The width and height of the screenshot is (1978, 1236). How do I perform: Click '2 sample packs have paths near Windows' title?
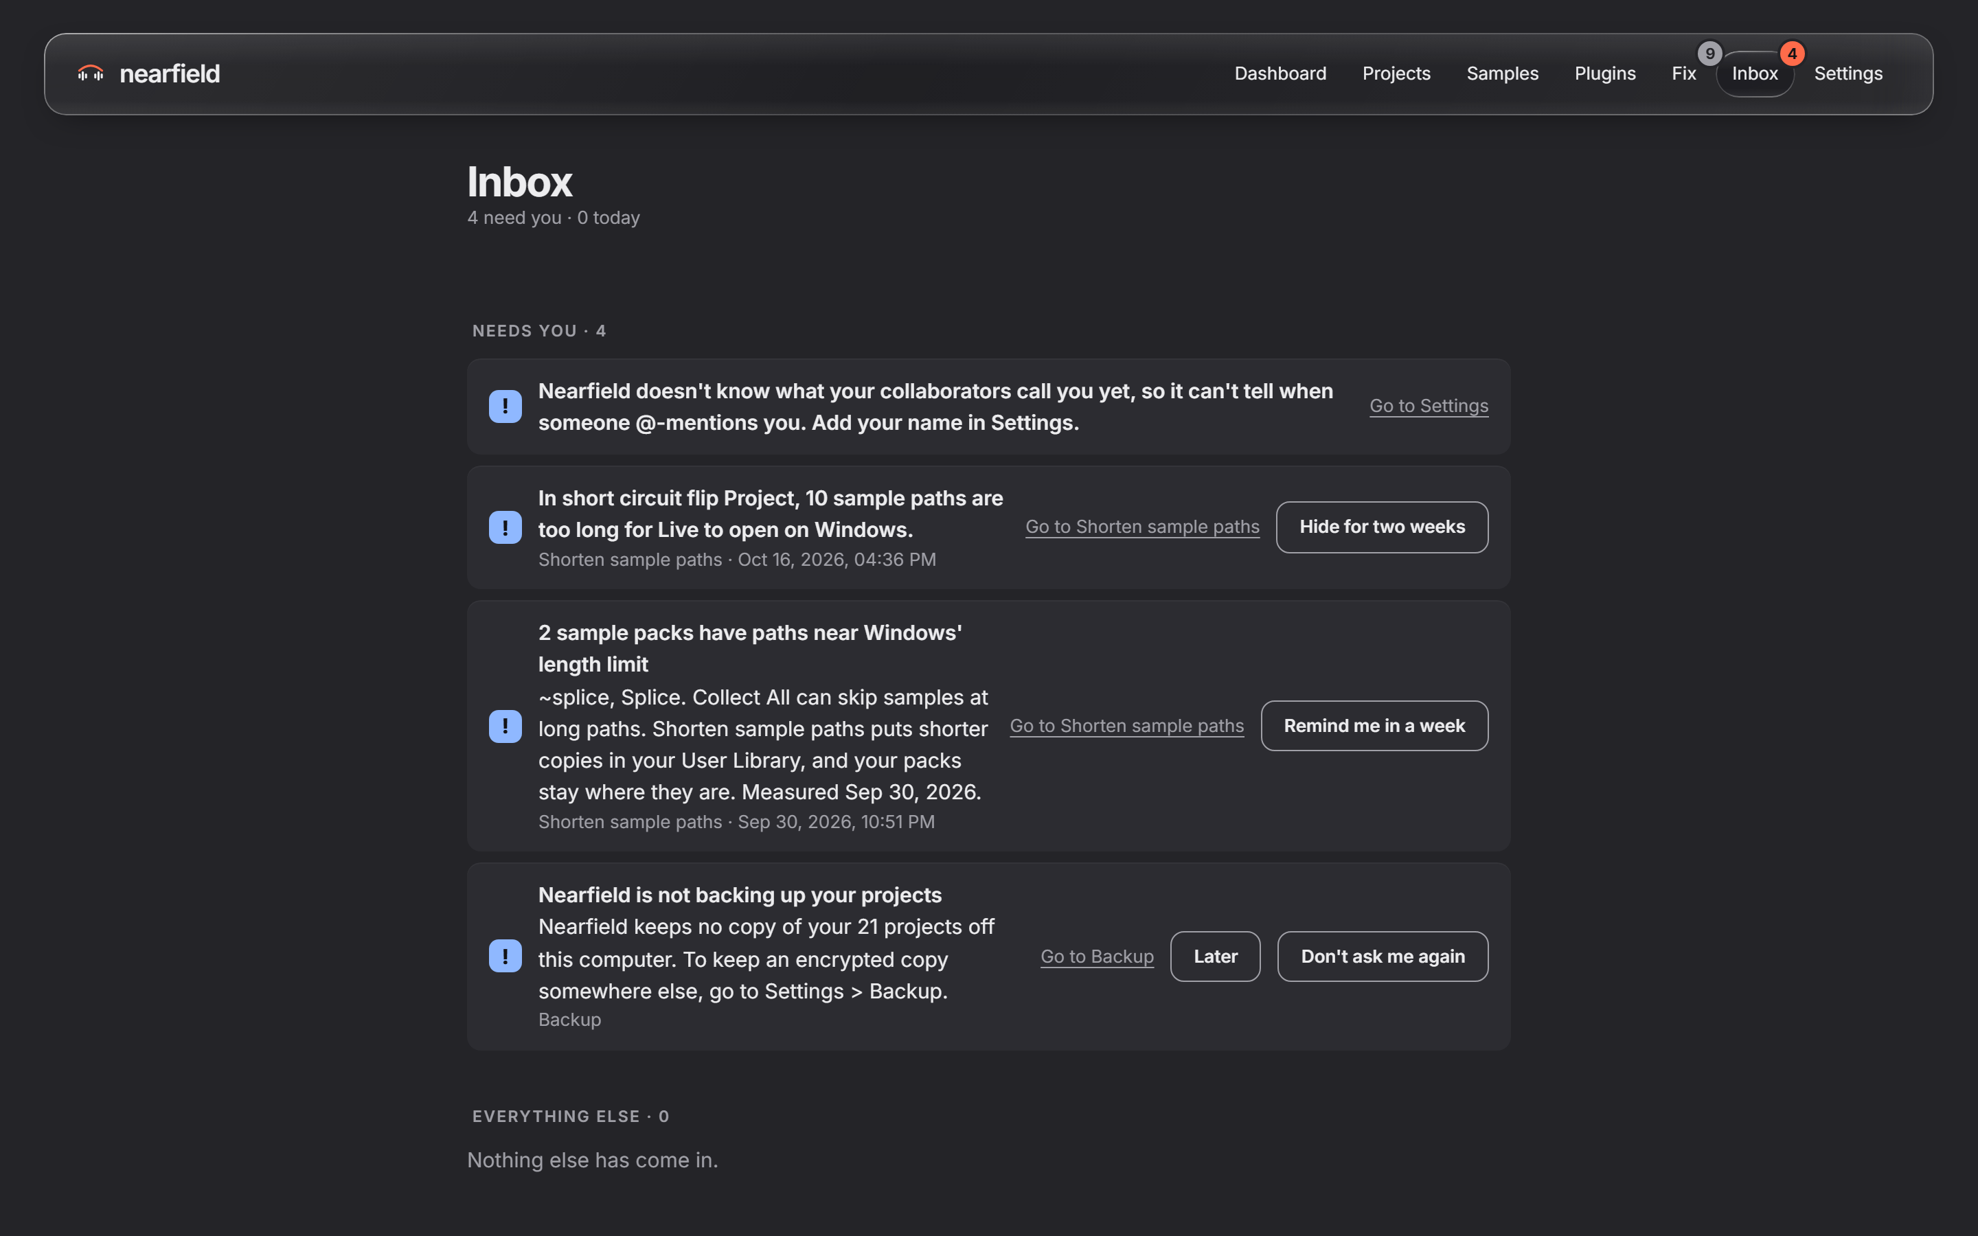pyautogui.click(x=750, y=648)
